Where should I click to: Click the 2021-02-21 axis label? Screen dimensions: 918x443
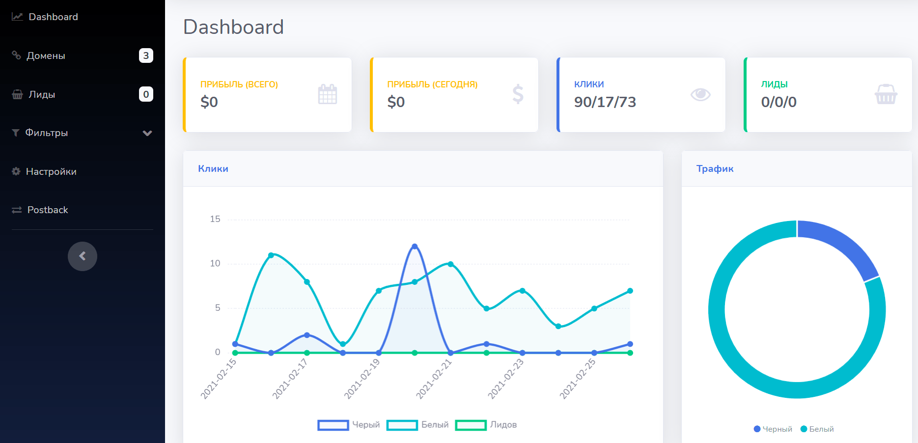coord(434,379)
